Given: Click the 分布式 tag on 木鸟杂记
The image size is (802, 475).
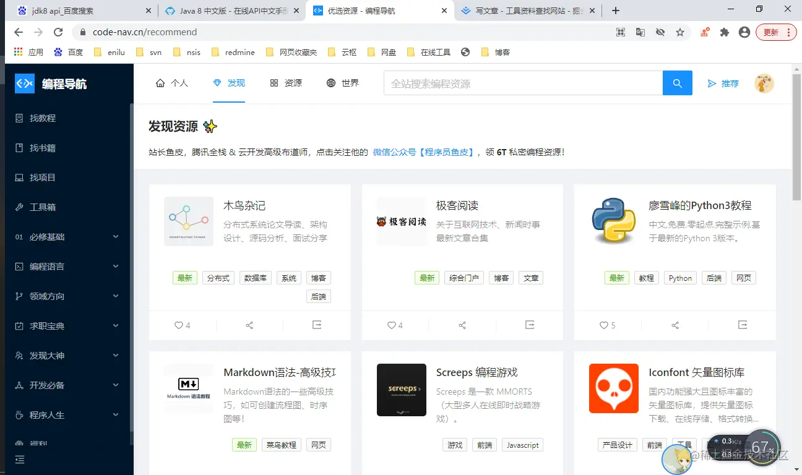Looking at the screenshot, I should pos(218,278).
